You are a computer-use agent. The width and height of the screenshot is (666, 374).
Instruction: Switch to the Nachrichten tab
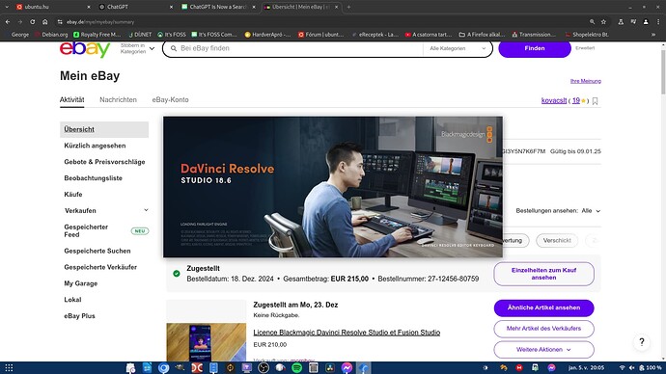(118, 99)
